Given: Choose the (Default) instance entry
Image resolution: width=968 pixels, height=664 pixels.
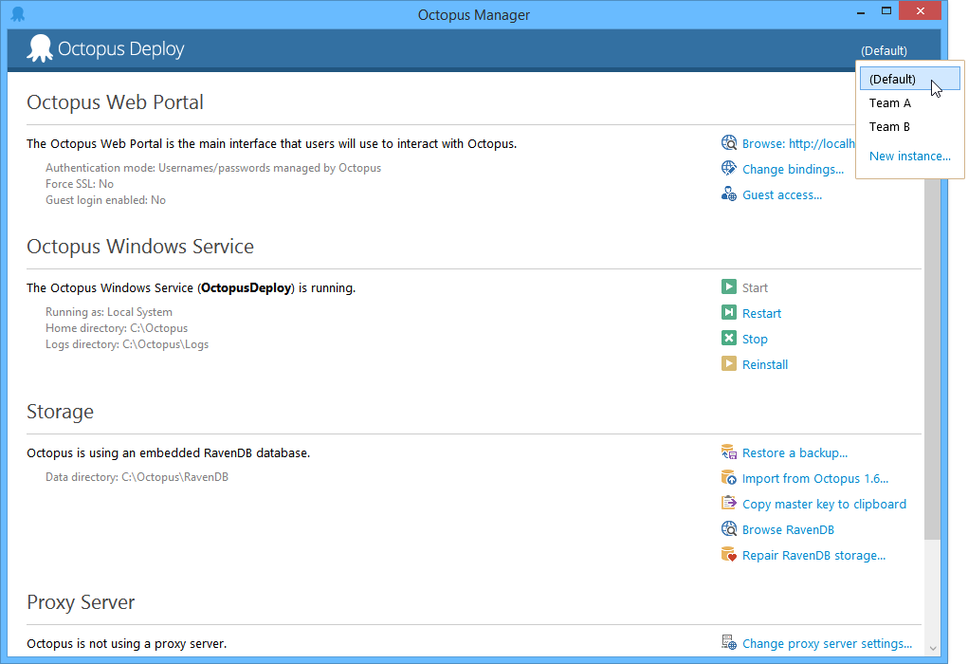Looking at the screenshot, I should tap(894, 79).
